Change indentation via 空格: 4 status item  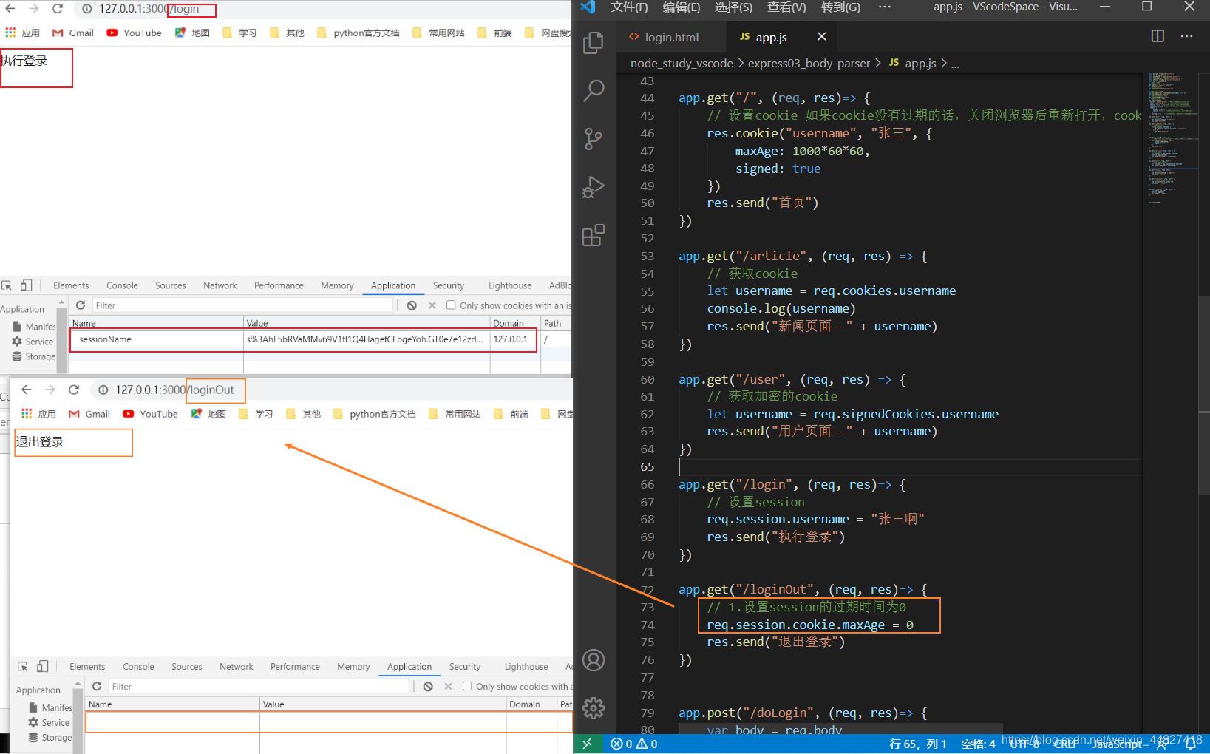pos(978,744)
